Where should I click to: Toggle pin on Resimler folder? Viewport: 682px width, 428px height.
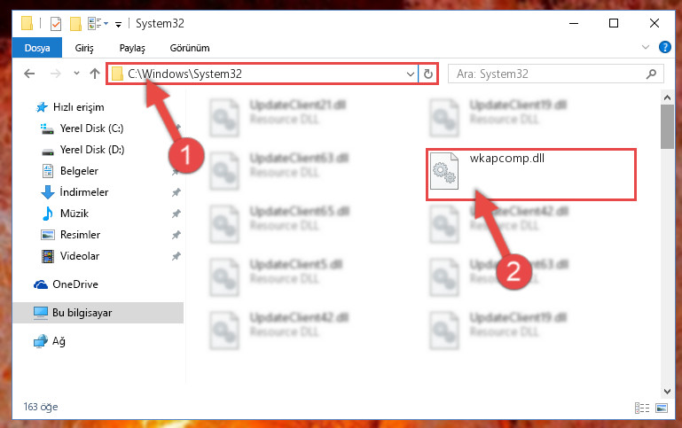pyautogui.click(x=176, y=235)
